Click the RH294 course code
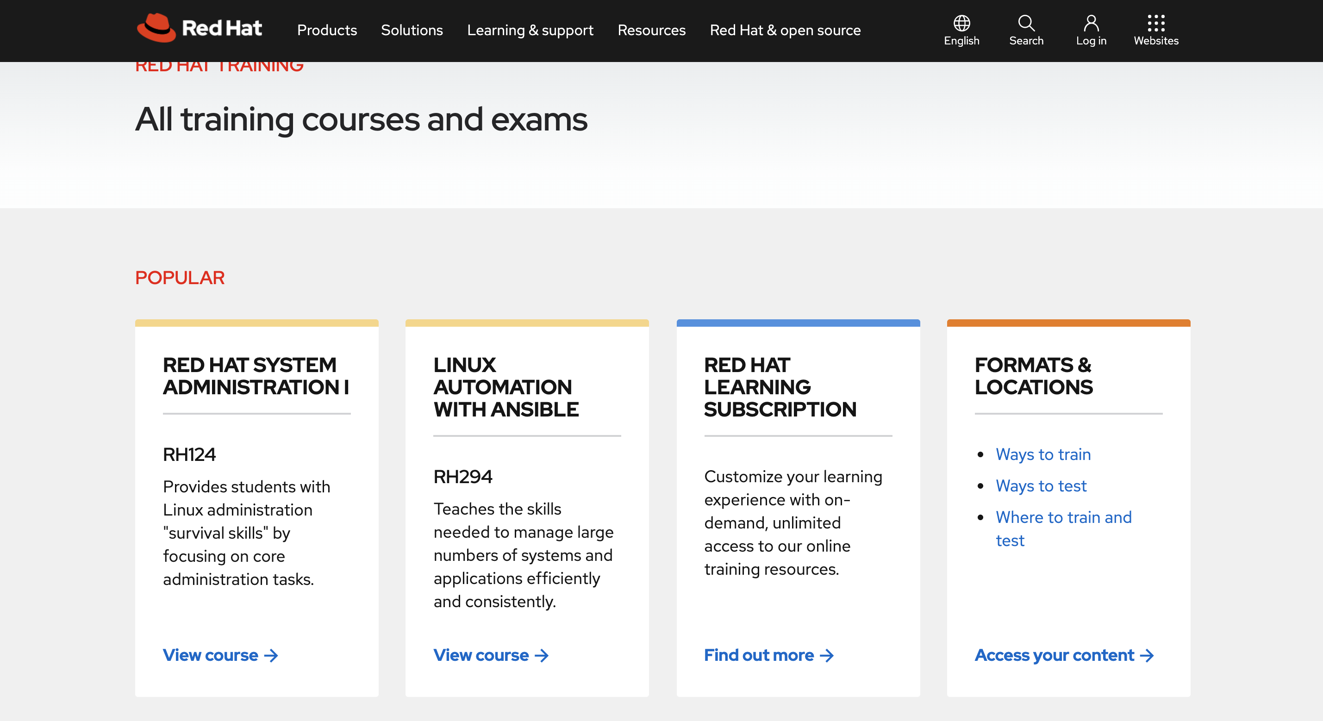This screenshot has height=721, width=1323. [463, 477]
